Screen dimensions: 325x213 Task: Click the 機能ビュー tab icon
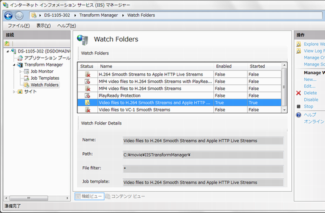(x=78, y=196)
